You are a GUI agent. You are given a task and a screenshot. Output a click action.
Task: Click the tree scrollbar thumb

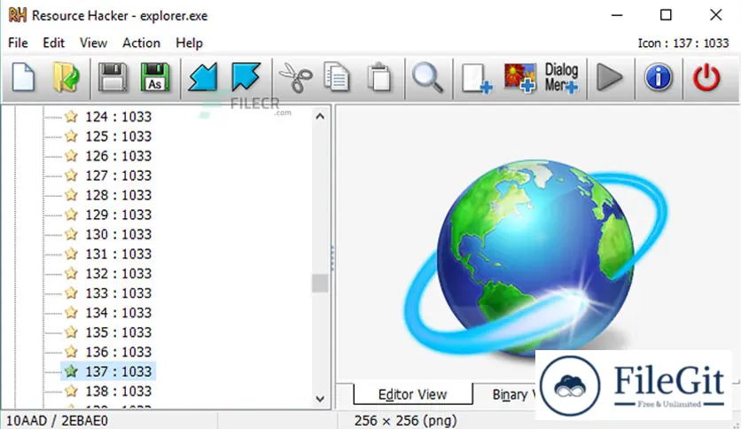pyautogui.click(x=320, y=283)
